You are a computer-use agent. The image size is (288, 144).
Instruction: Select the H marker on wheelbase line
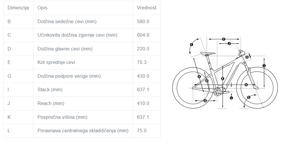246,85
